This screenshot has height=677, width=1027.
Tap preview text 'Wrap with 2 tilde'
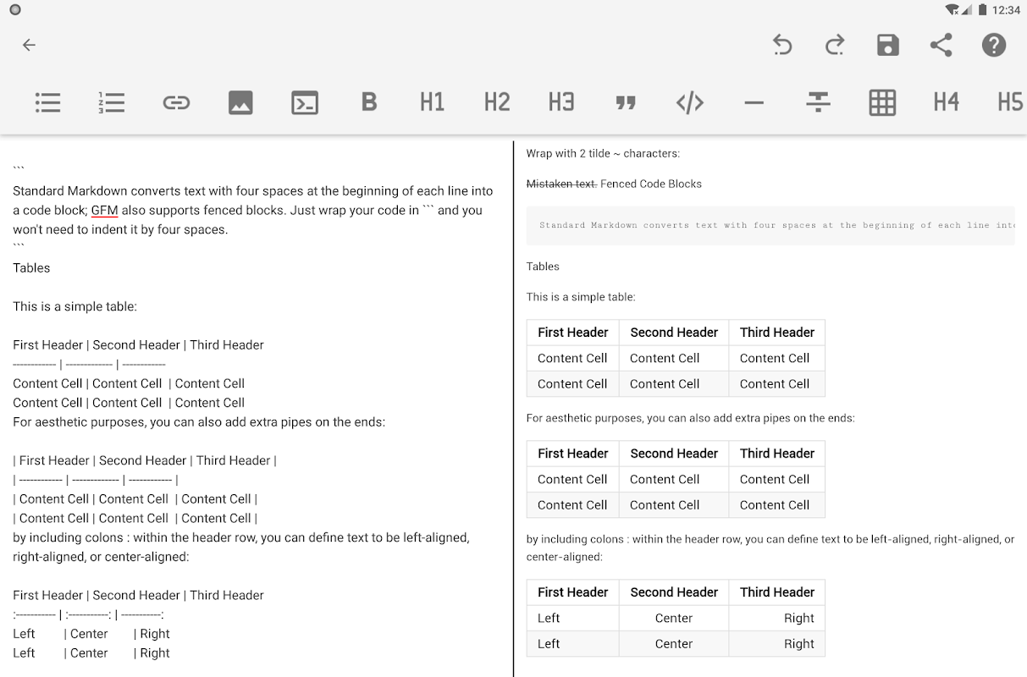(603, 153)
